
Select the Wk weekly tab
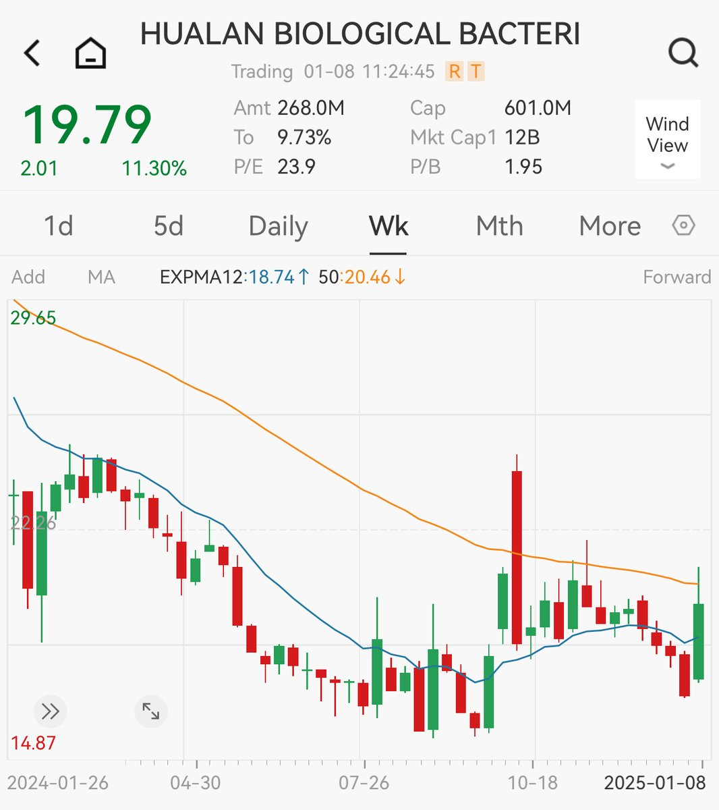[x=389, y=226]
